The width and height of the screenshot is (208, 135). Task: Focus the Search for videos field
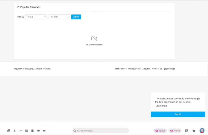pos(101,131)
